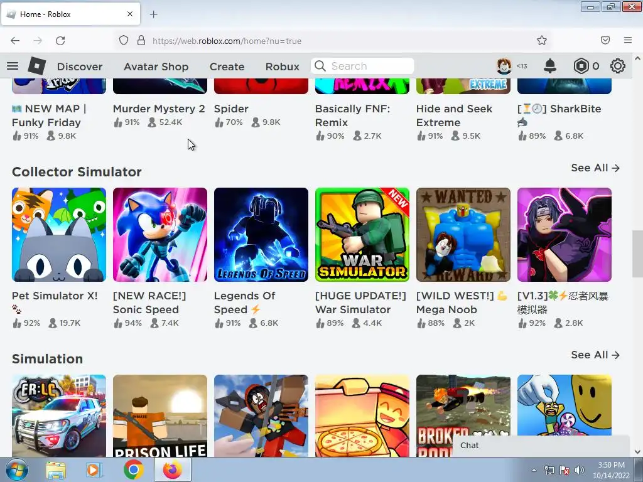Screen dimensions: 643x482
Task: Open the Roblox hamburger navigation menu
Action: pos(13,66)
